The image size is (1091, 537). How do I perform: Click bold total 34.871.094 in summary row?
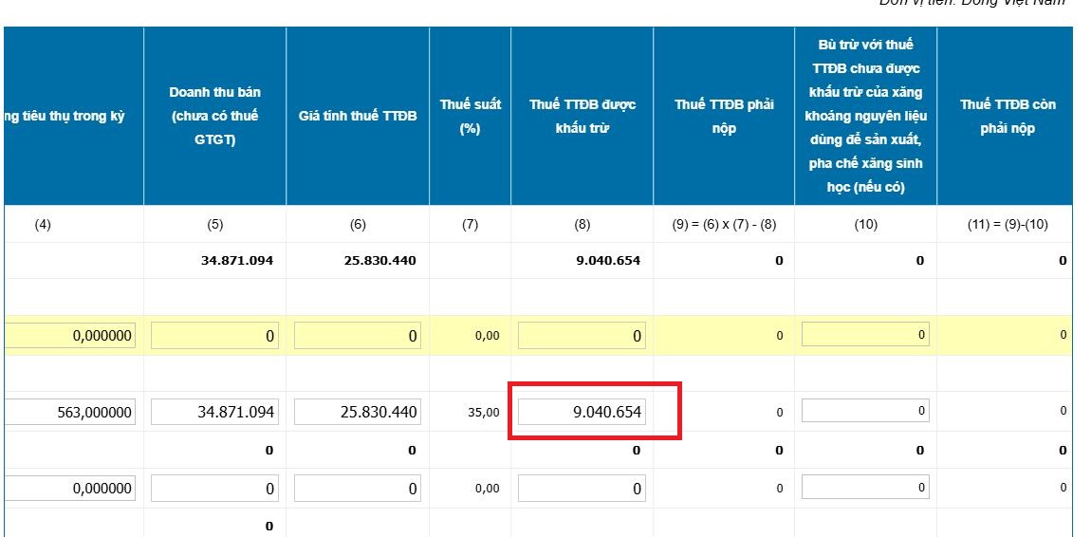[236, 261]
